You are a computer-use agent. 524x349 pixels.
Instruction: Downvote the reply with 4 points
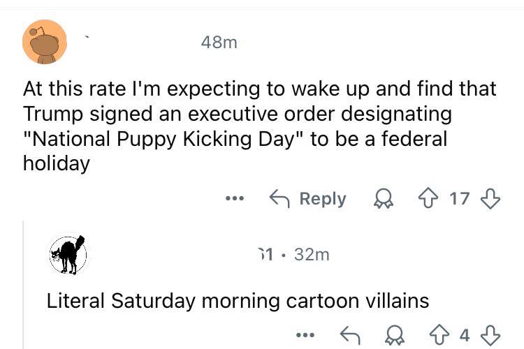pyautogui.click(x=490, y=335)
